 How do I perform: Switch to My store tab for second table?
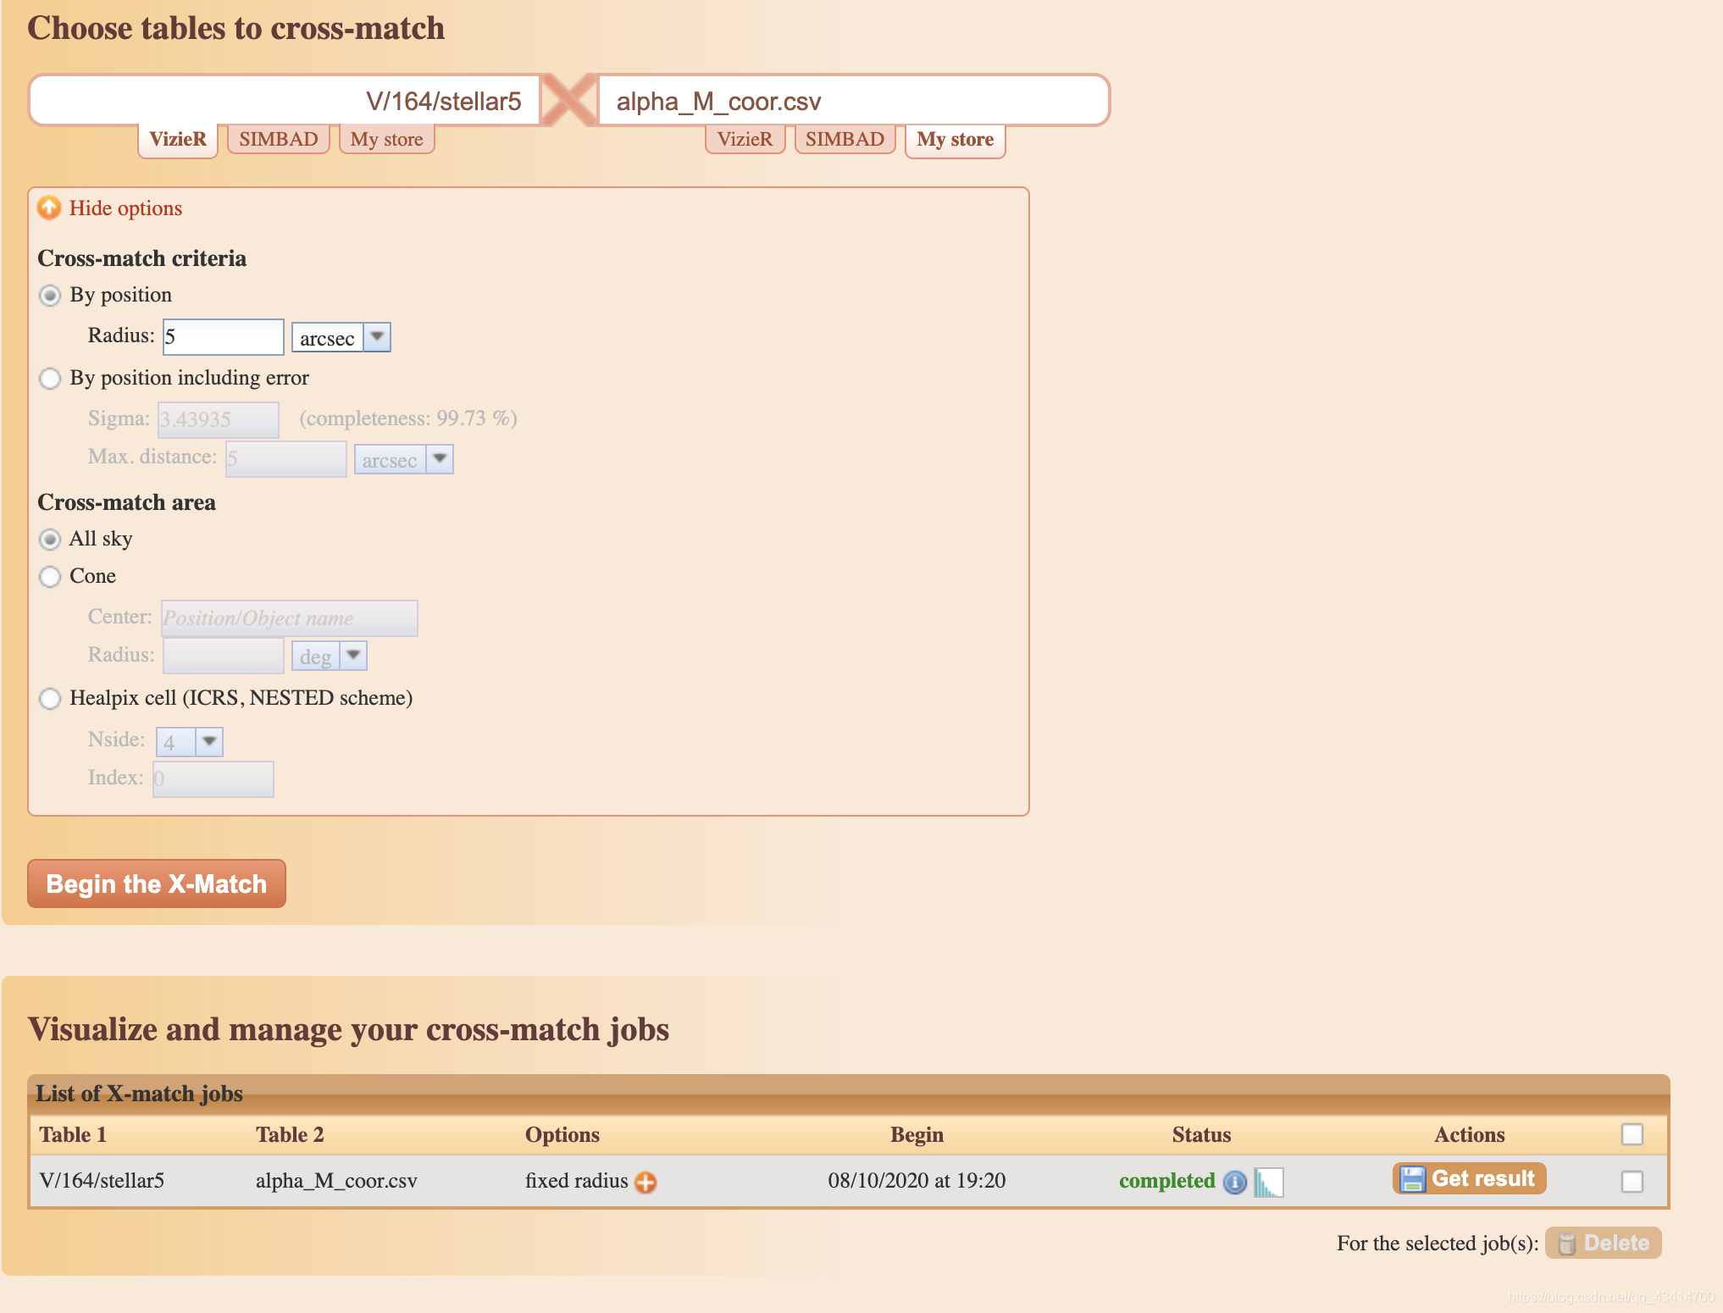click(x=956, y=140)
